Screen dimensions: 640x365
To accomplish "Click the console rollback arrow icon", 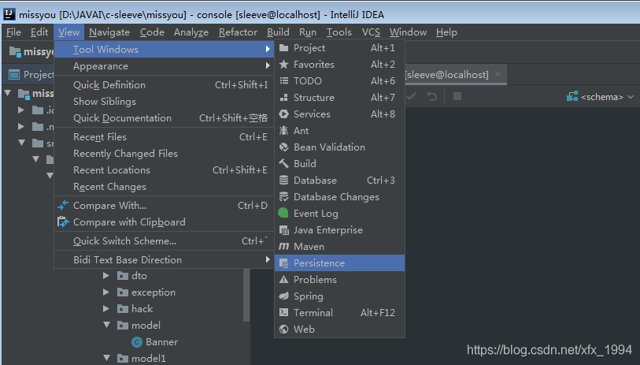I will click(432, 96).
